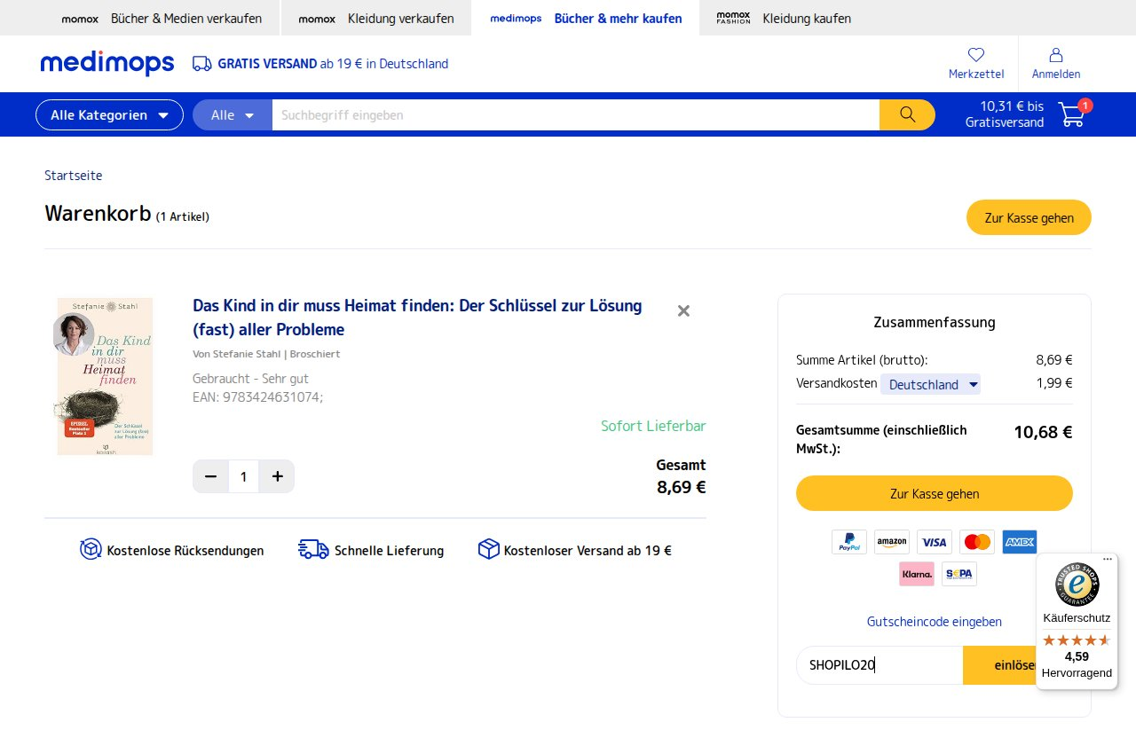Click the book cover thumbnail
This screenshot has width=1136, height=738.
103,376
